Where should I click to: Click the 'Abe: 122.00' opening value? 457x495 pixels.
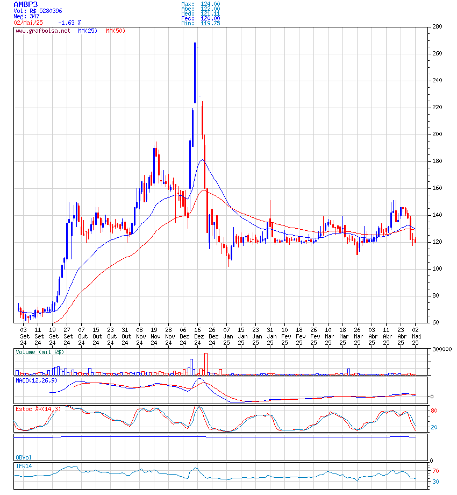[201, 9]
